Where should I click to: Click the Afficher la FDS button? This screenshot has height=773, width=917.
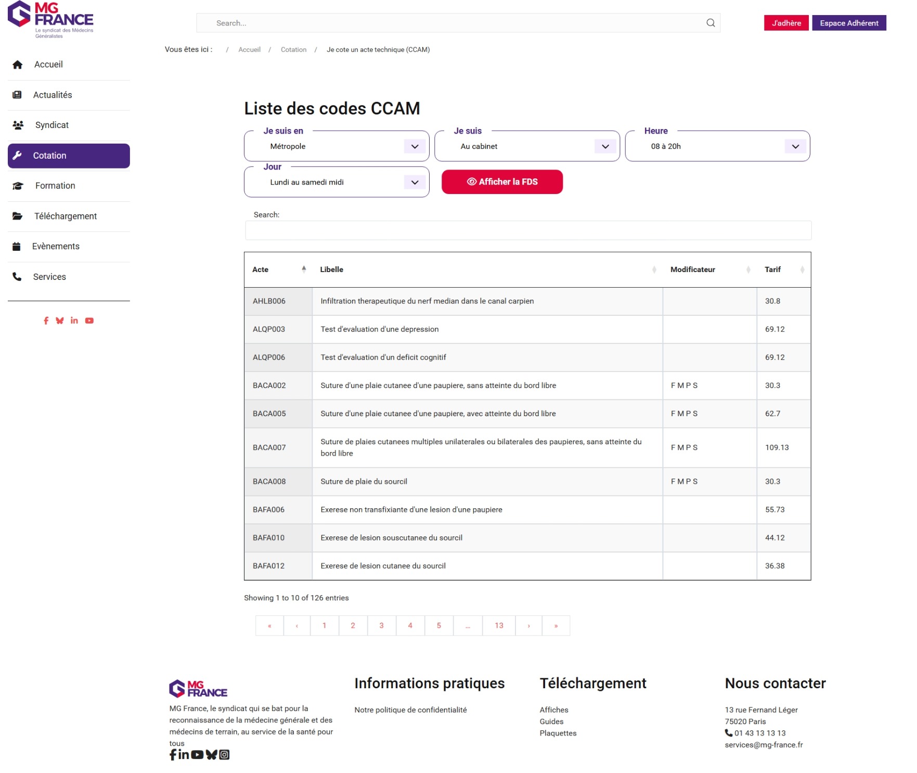point(502,182)
